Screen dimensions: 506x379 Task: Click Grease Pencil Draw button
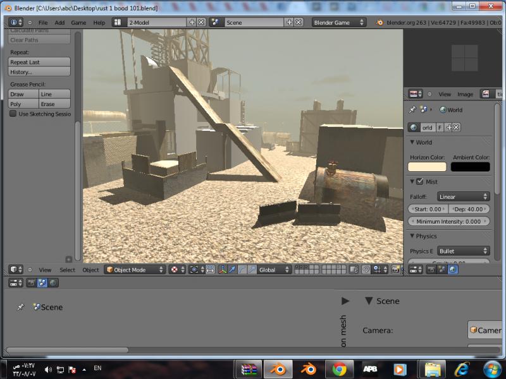coord(23,94)
